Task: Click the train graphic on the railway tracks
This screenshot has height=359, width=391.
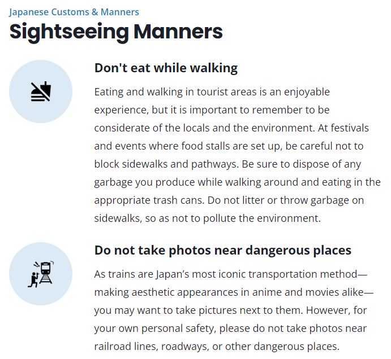Action: tap(46, 273)
